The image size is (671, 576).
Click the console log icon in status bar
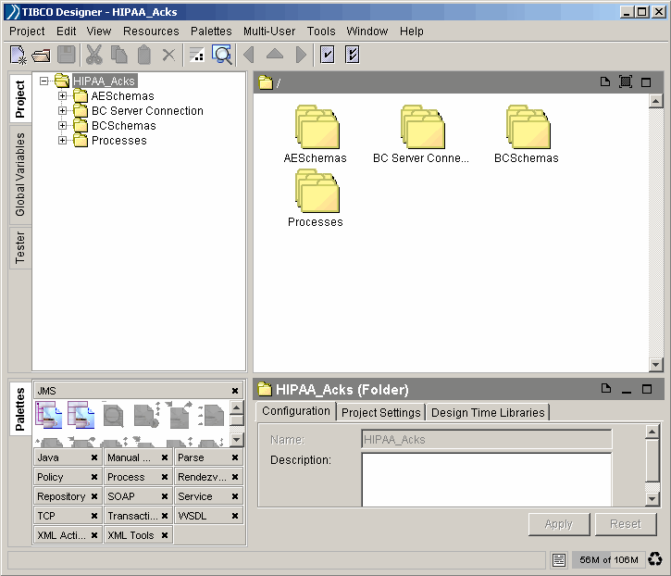[559, 559]
